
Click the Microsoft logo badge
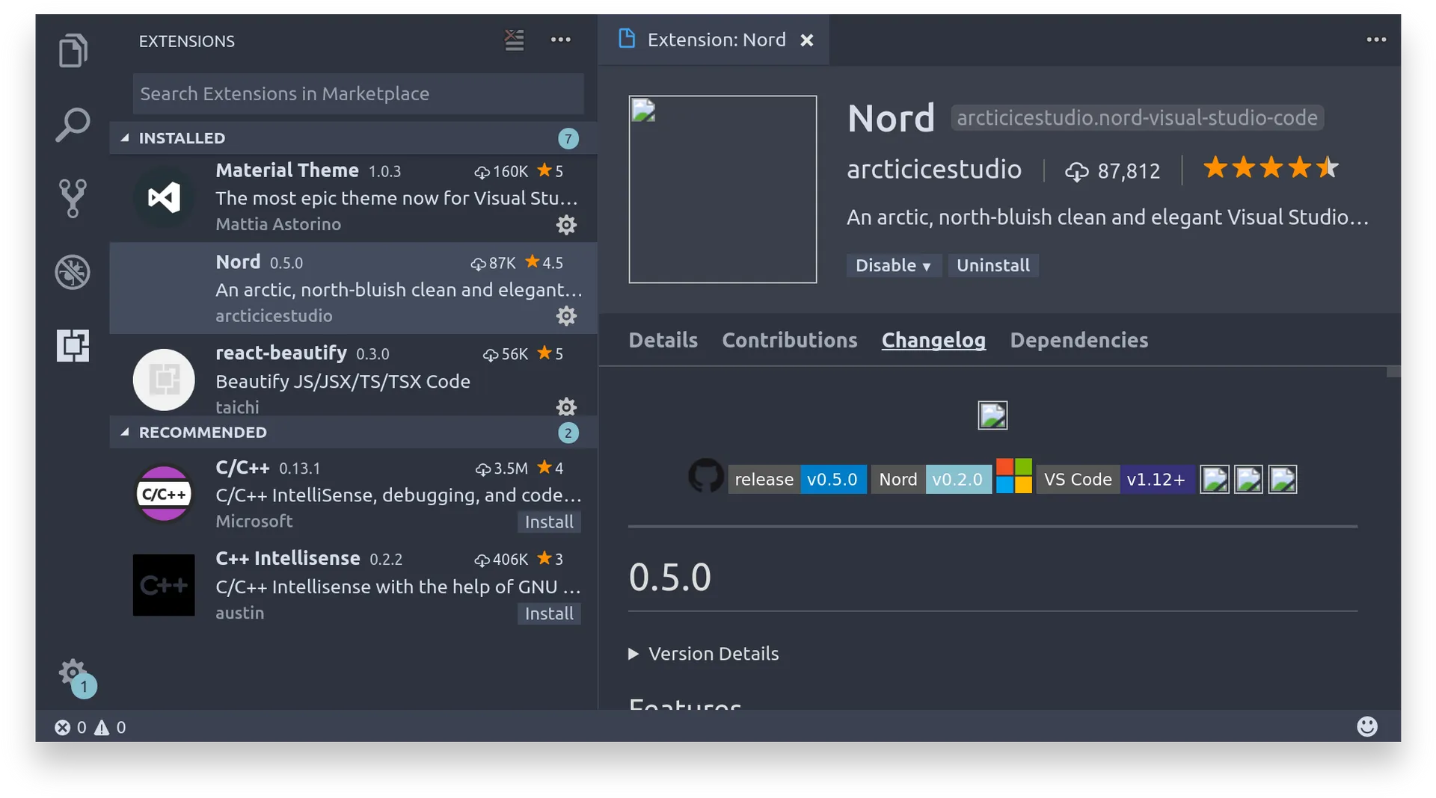tap(1014, 476)
